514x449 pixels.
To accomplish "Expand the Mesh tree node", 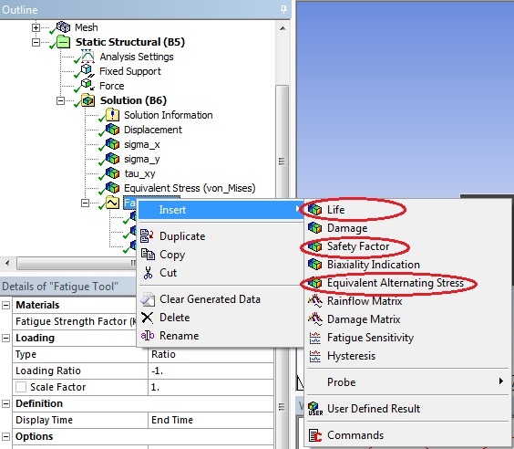I will (x=36, y=27).
